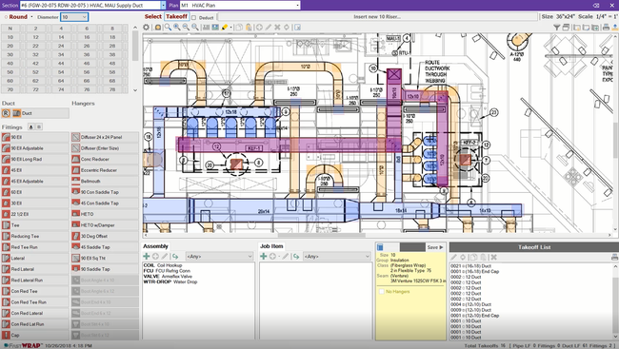Add new assembly with green plus
This screenshot has height=349, width=619.
(x=147, y=257)
